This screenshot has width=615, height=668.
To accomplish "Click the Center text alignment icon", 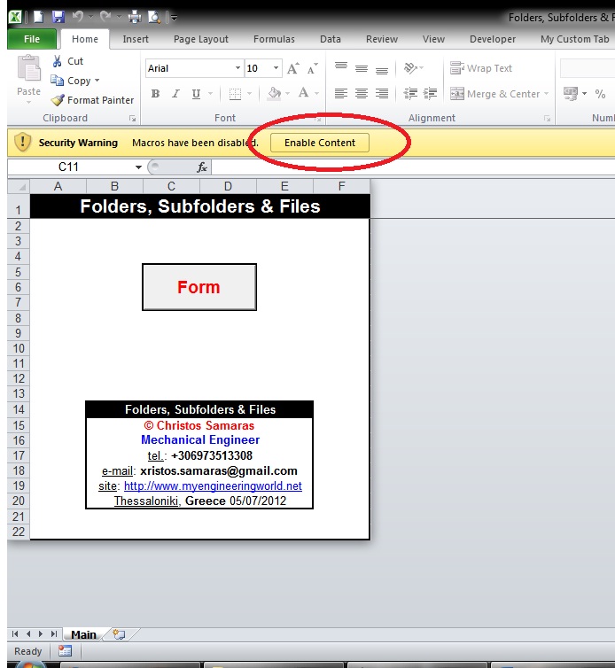I will (362, 93).
